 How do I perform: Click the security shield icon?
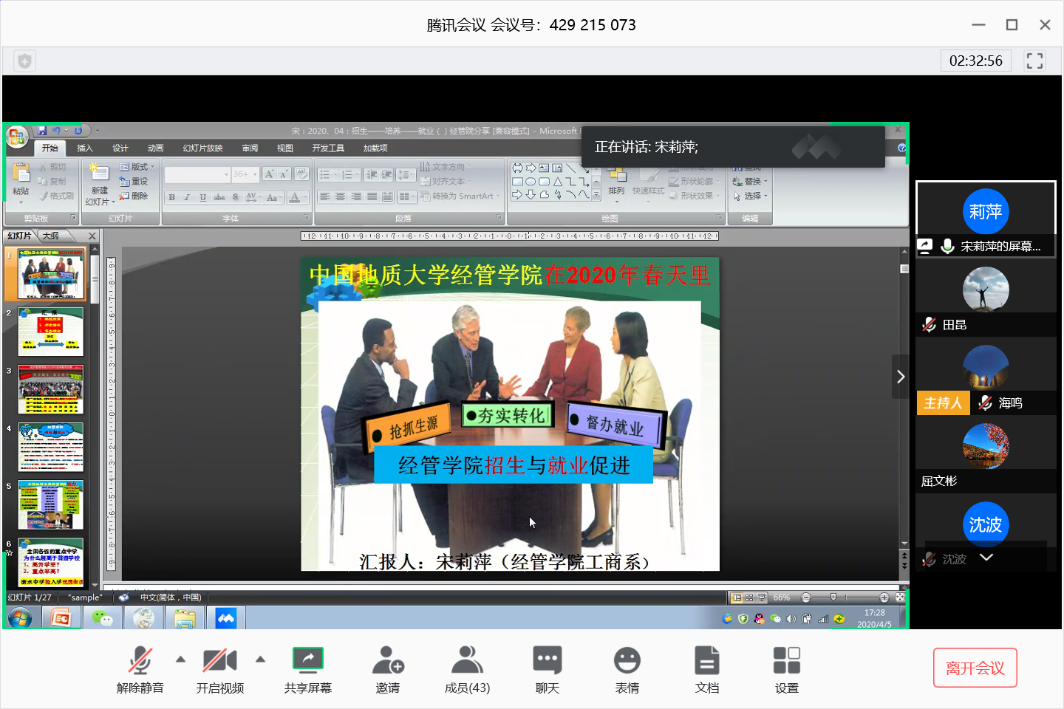(x=24, y=61)
